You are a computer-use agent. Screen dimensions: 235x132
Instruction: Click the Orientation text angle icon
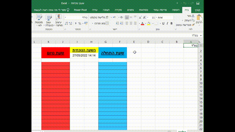(x=122, y=17)
